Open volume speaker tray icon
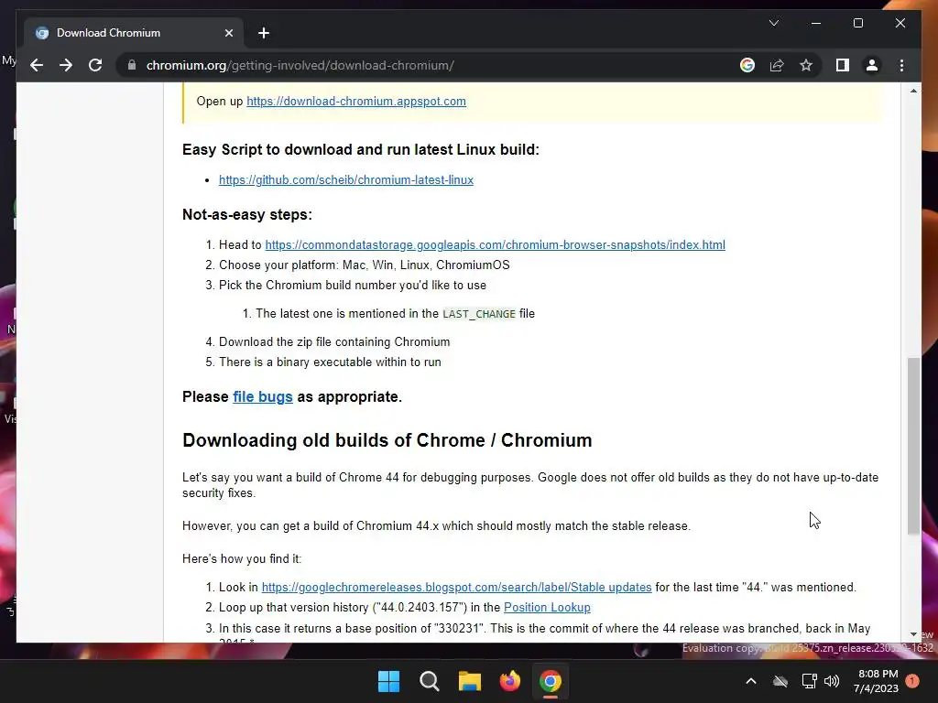The width and height of the screenshot is (938, 703). point(832,681)
